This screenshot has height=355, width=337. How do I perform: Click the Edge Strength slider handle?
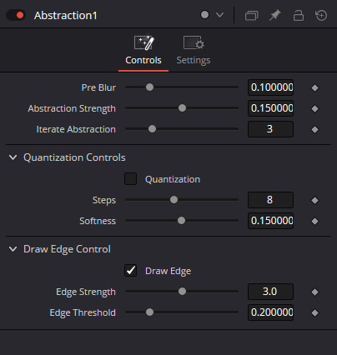click(182, 292)
